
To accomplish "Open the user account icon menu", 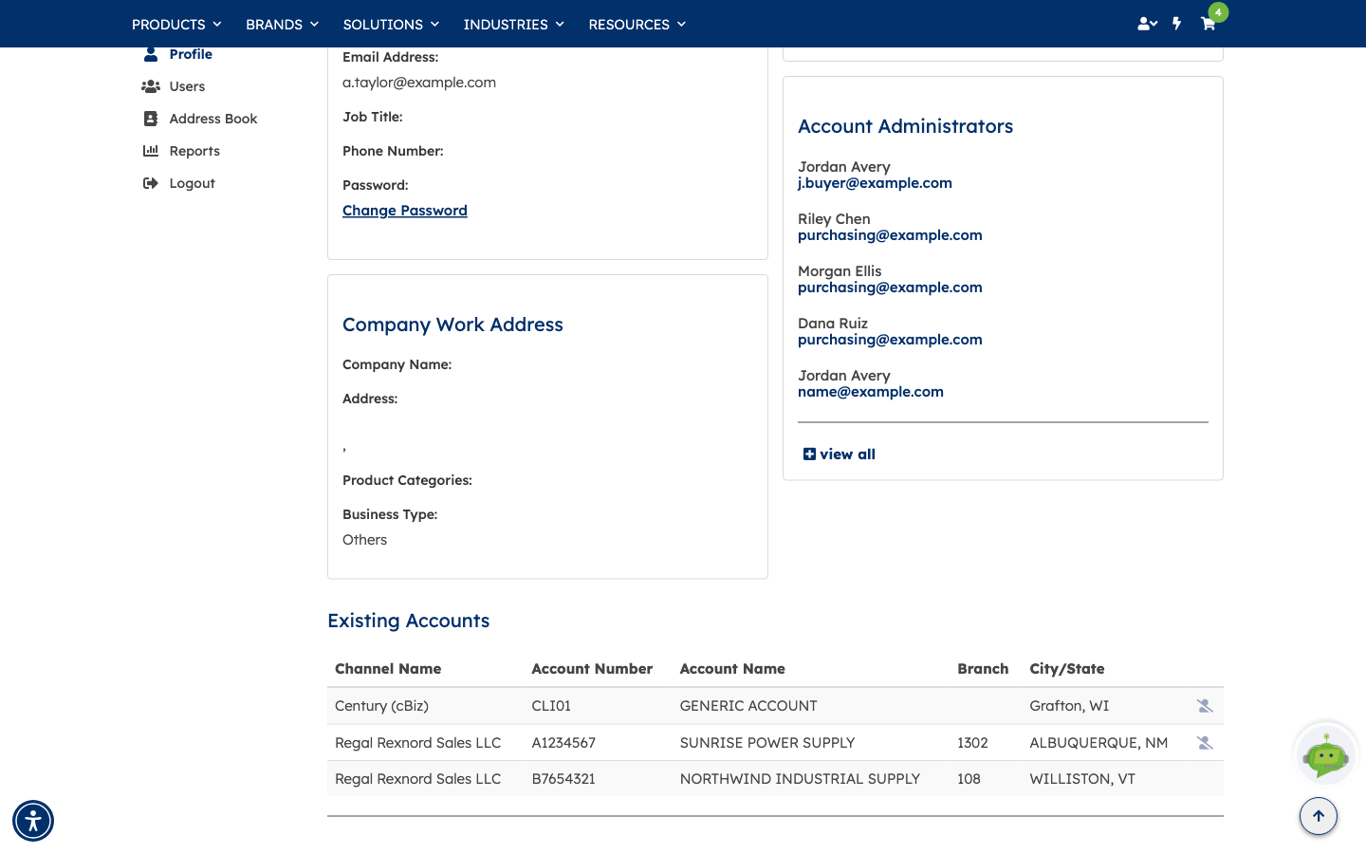I will [x=1147, y=24].
